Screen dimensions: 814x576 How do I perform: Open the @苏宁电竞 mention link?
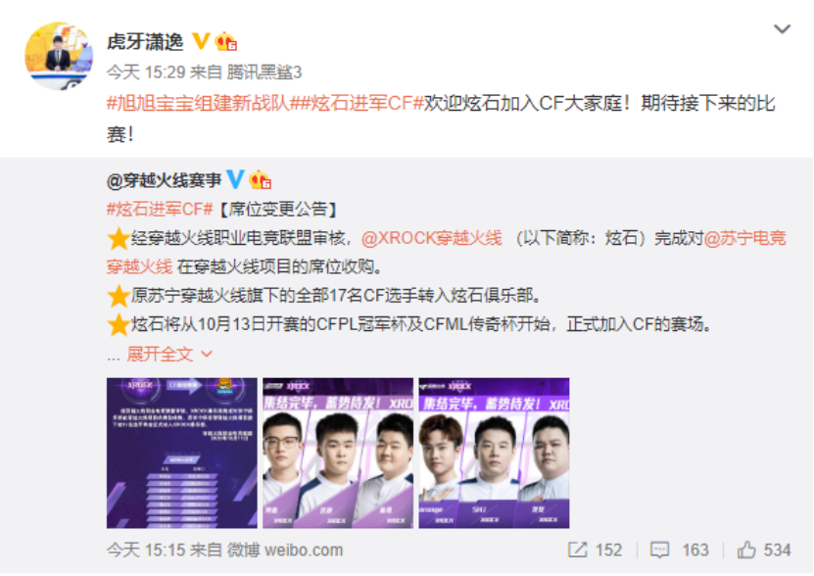pyautogui.click(x=745, y=238)
